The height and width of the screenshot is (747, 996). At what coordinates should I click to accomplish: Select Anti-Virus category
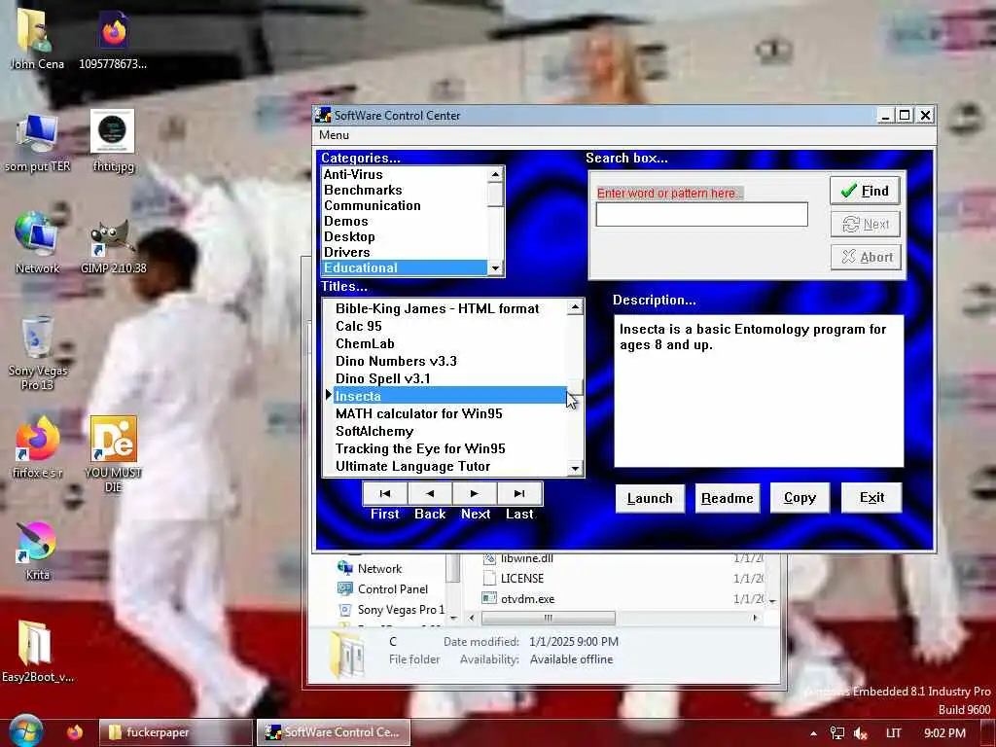(x=404, y=174)
